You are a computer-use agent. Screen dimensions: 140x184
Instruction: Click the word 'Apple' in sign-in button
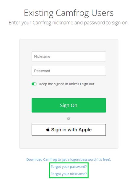(85, 130)
